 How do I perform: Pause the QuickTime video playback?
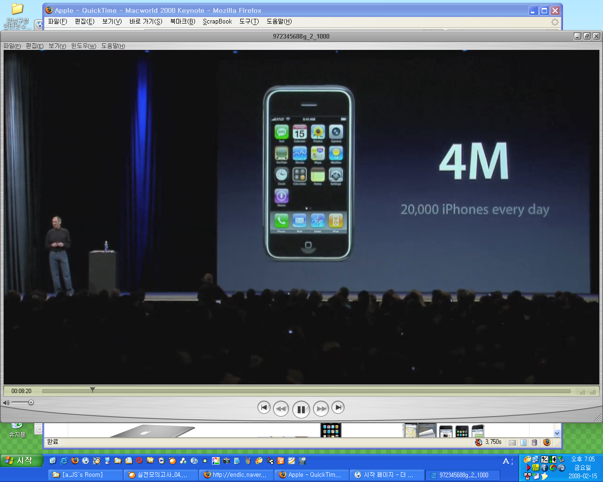pos(301,409)
